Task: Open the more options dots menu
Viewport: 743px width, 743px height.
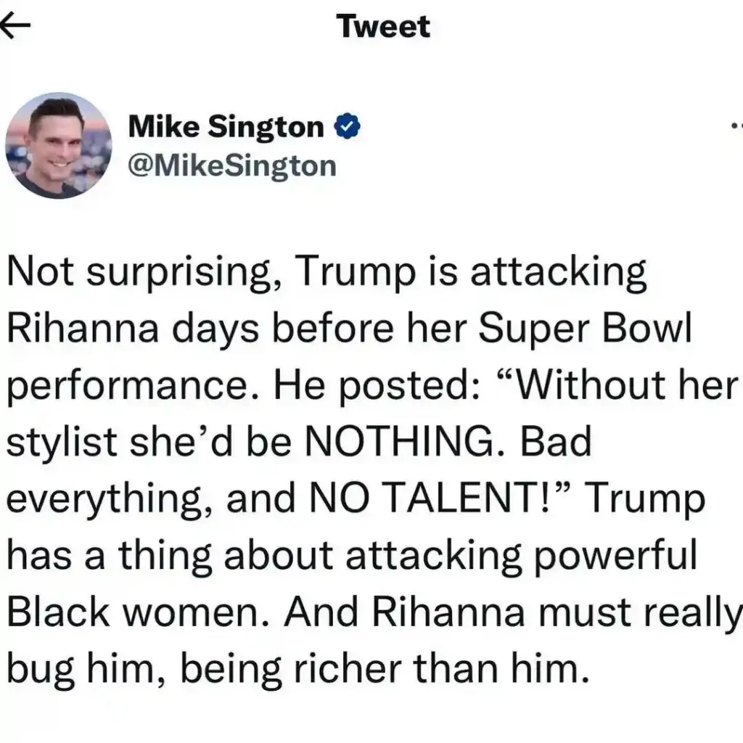Action: coord(737,126)
